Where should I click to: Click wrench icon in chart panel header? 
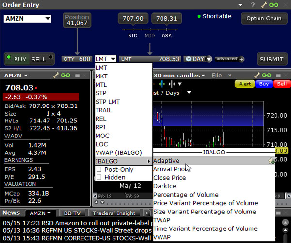pyautogui.click(x=257, y=75)
